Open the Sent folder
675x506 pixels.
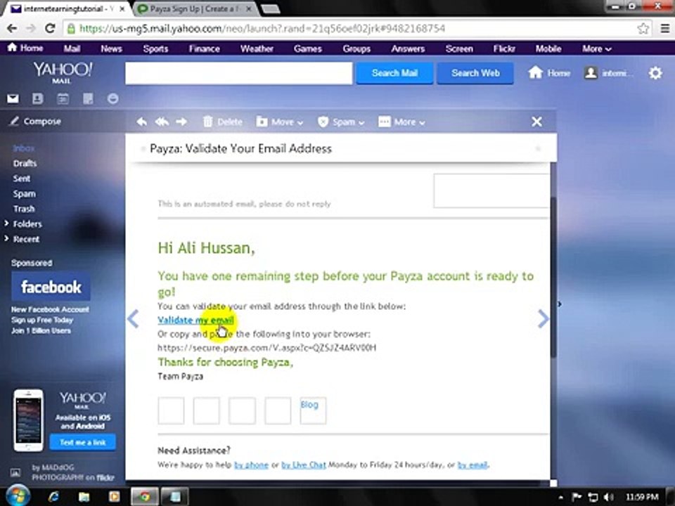pos(22,179)
